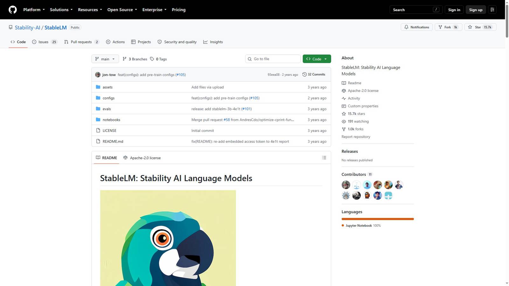Screen dimensions: 509x286
Task: Open the green Code dropdown button
Action: click(317, 59)
